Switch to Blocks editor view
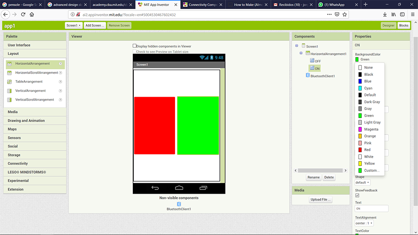 pos(404,25)
